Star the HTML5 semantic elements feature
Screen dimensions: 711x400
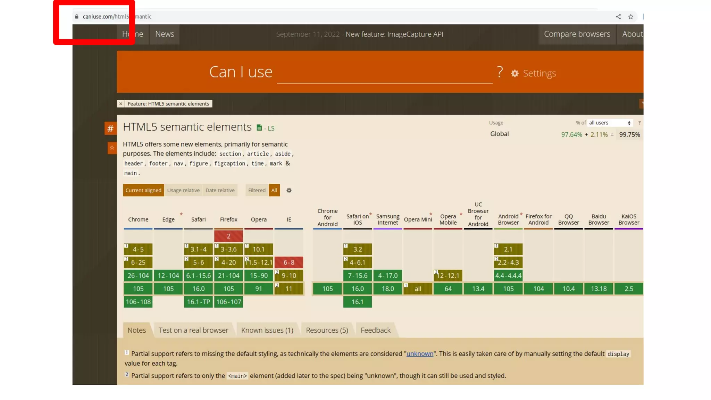click(x=112, y=148)
